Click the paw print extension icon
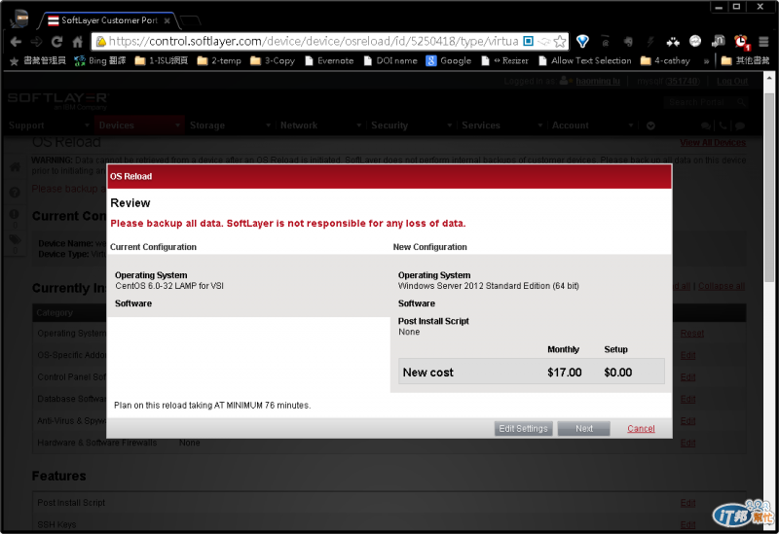The image size is (779, 534). pyautogui.click(x=673, y=42)
